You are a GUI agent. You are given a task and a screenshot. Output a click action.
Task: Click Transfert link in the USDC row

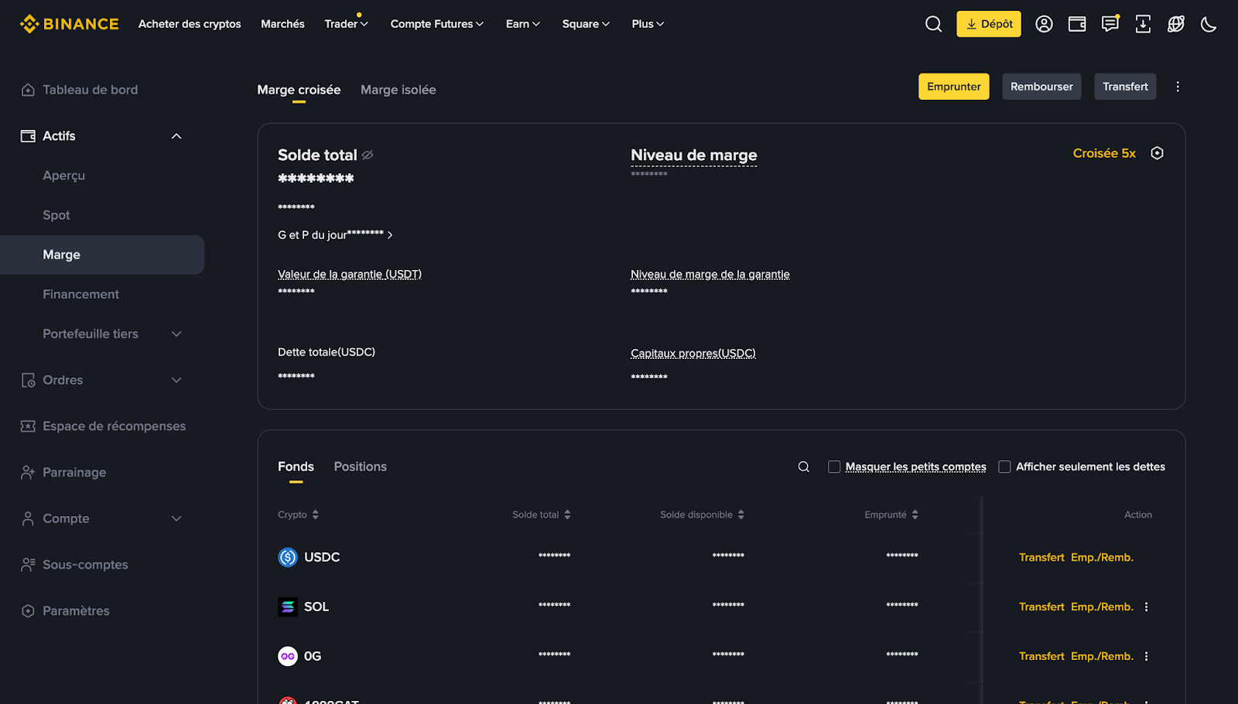pyautogui.click(x=1041, y=557)
